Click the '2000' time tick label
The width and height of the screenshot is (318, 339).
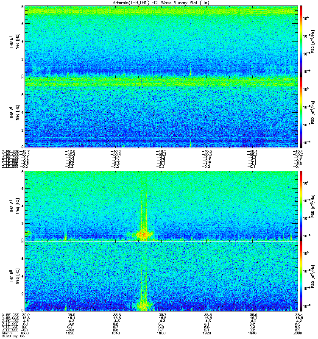click(x=298, y=333)
